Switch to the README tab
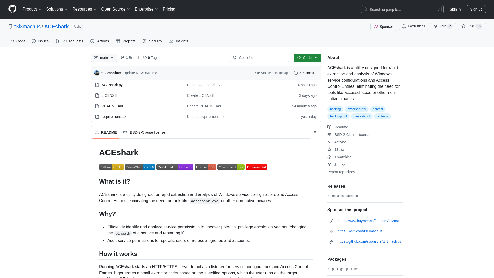Screen dimensions: 494x278 click(105, 132)
